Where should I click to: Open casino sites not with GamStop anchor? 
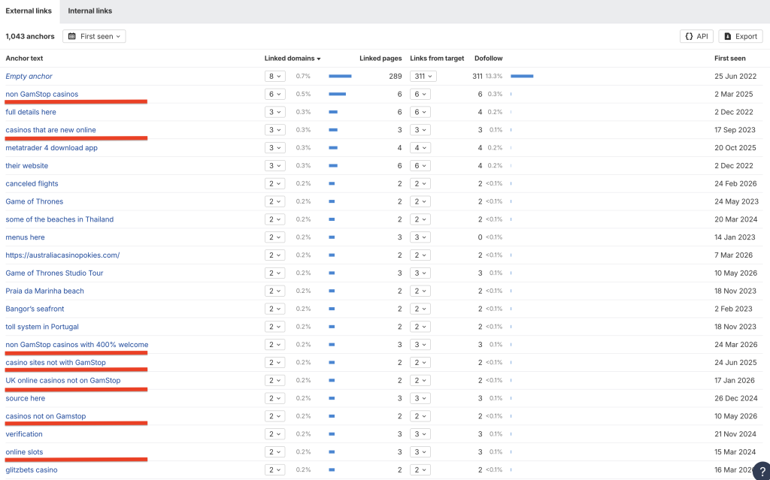click(56, 362)
